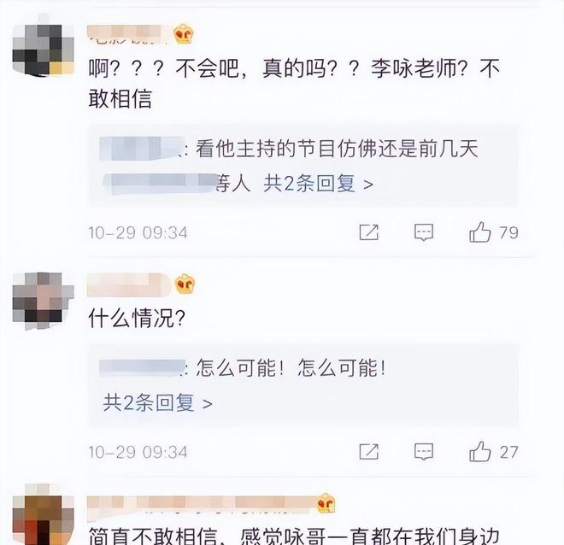Open the second commenter's avatar
Viewport: 564px width, 545px height.
(44, 300)
